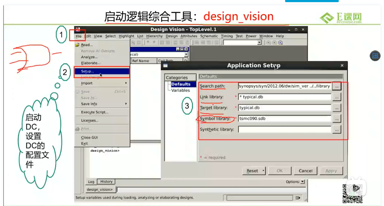This screenshot has height=206, width=384.
Task: Open the Timing menu
Action: 227,36
